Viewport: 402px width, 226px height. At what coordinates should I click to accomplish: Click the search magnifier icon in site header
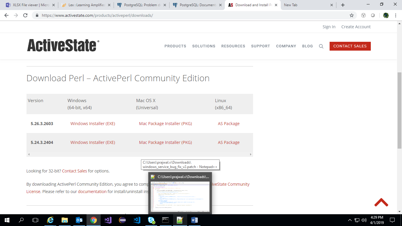click(x=321, y=46)
